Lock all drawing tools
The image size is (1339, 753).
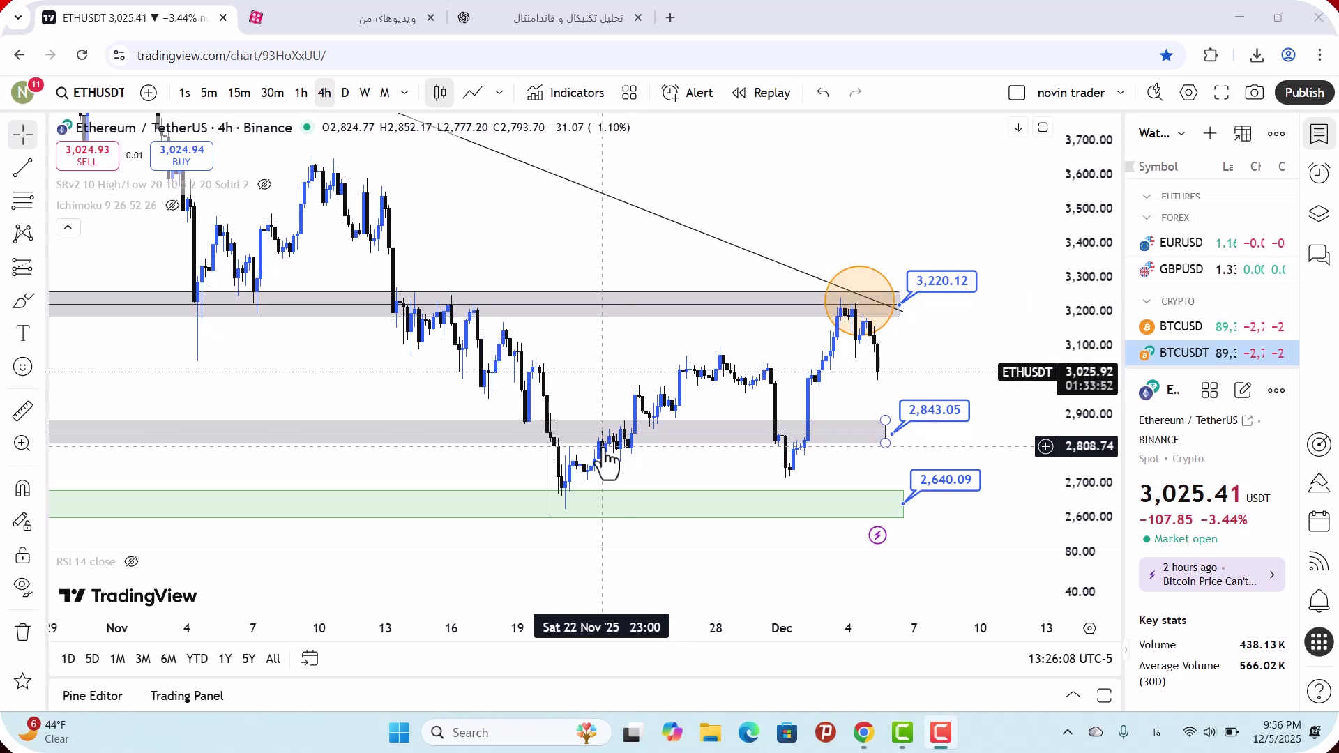(x=22, y=555)
